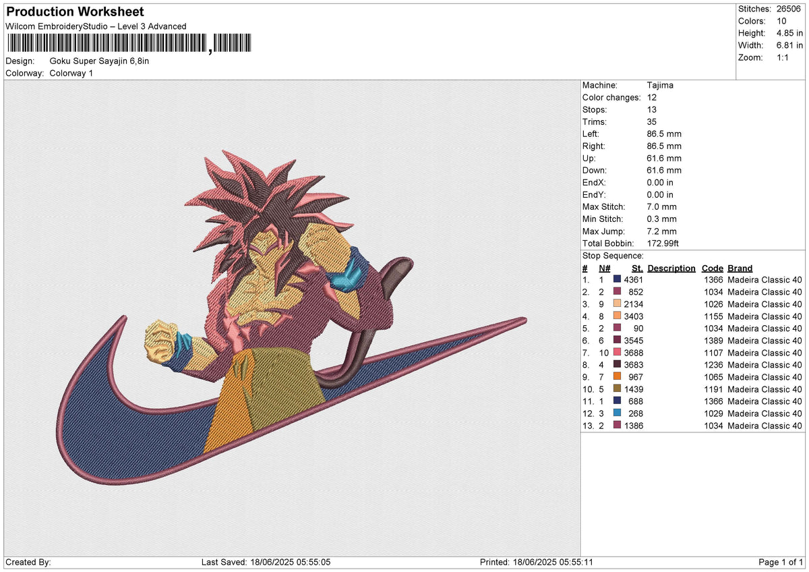Click the barcode under the worksheet title

pos(129,45)
